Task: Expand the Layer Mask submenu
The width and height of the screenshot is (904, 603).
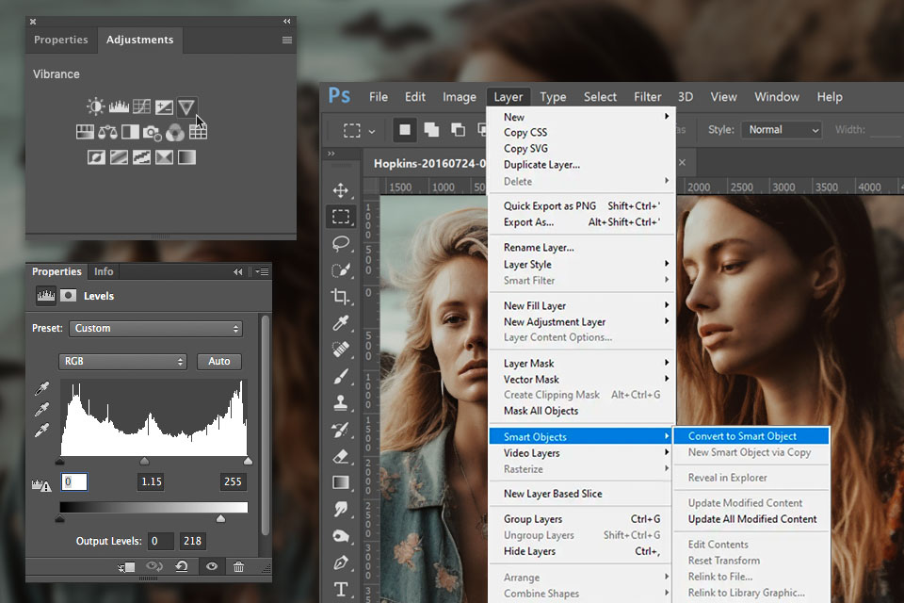Action: (582, 363)
